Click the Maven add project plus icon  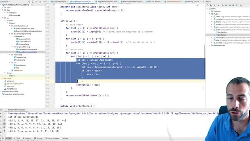click(219, 5)
